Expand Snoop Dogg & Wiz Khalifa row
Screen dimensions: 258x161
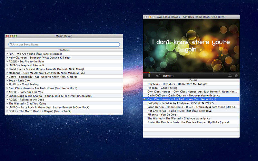[7, 96]
